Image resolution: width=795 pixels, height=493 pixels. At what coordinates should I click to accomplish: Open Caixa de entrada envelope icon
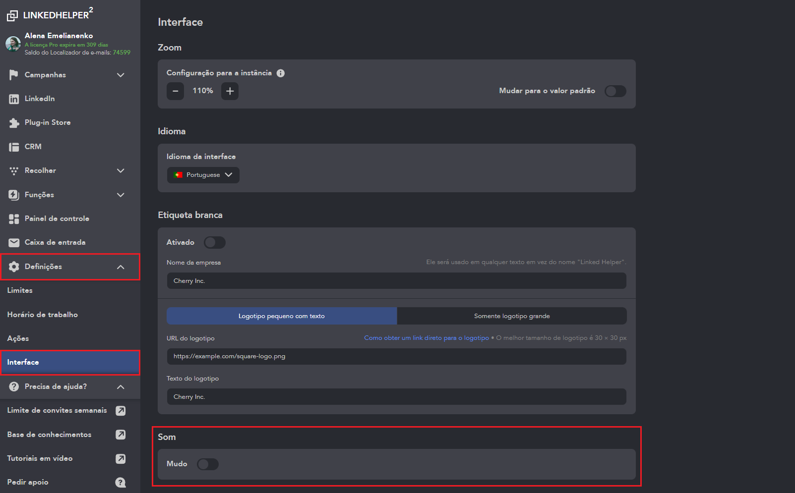(x=13, y=242)
